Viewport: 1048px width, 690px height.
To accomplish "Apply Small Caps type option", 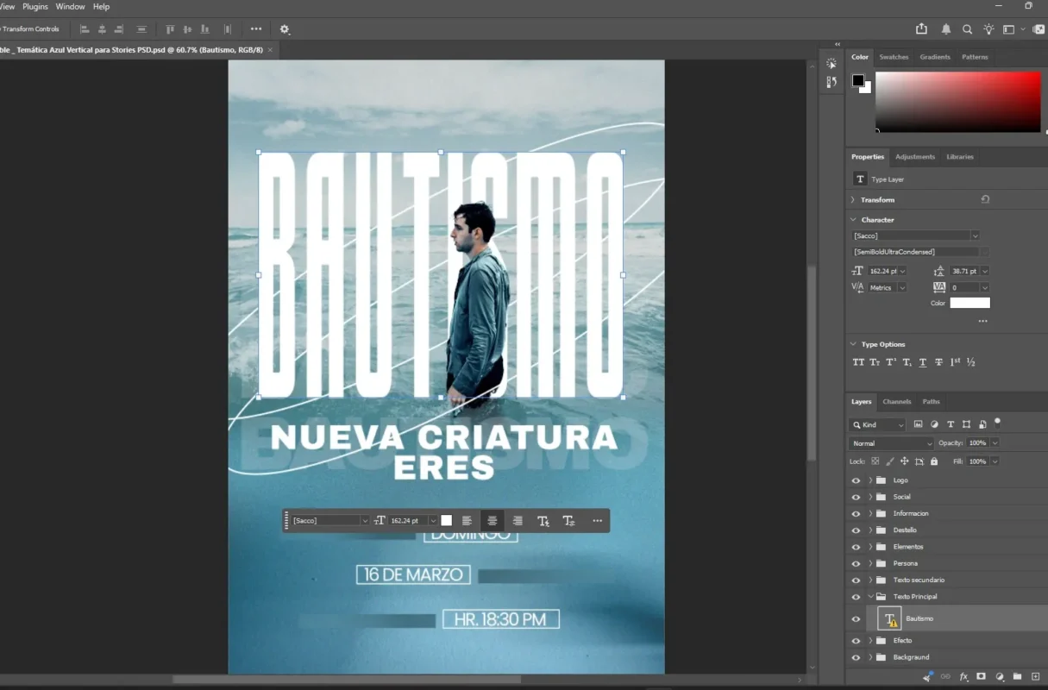I will coord(875,362).
